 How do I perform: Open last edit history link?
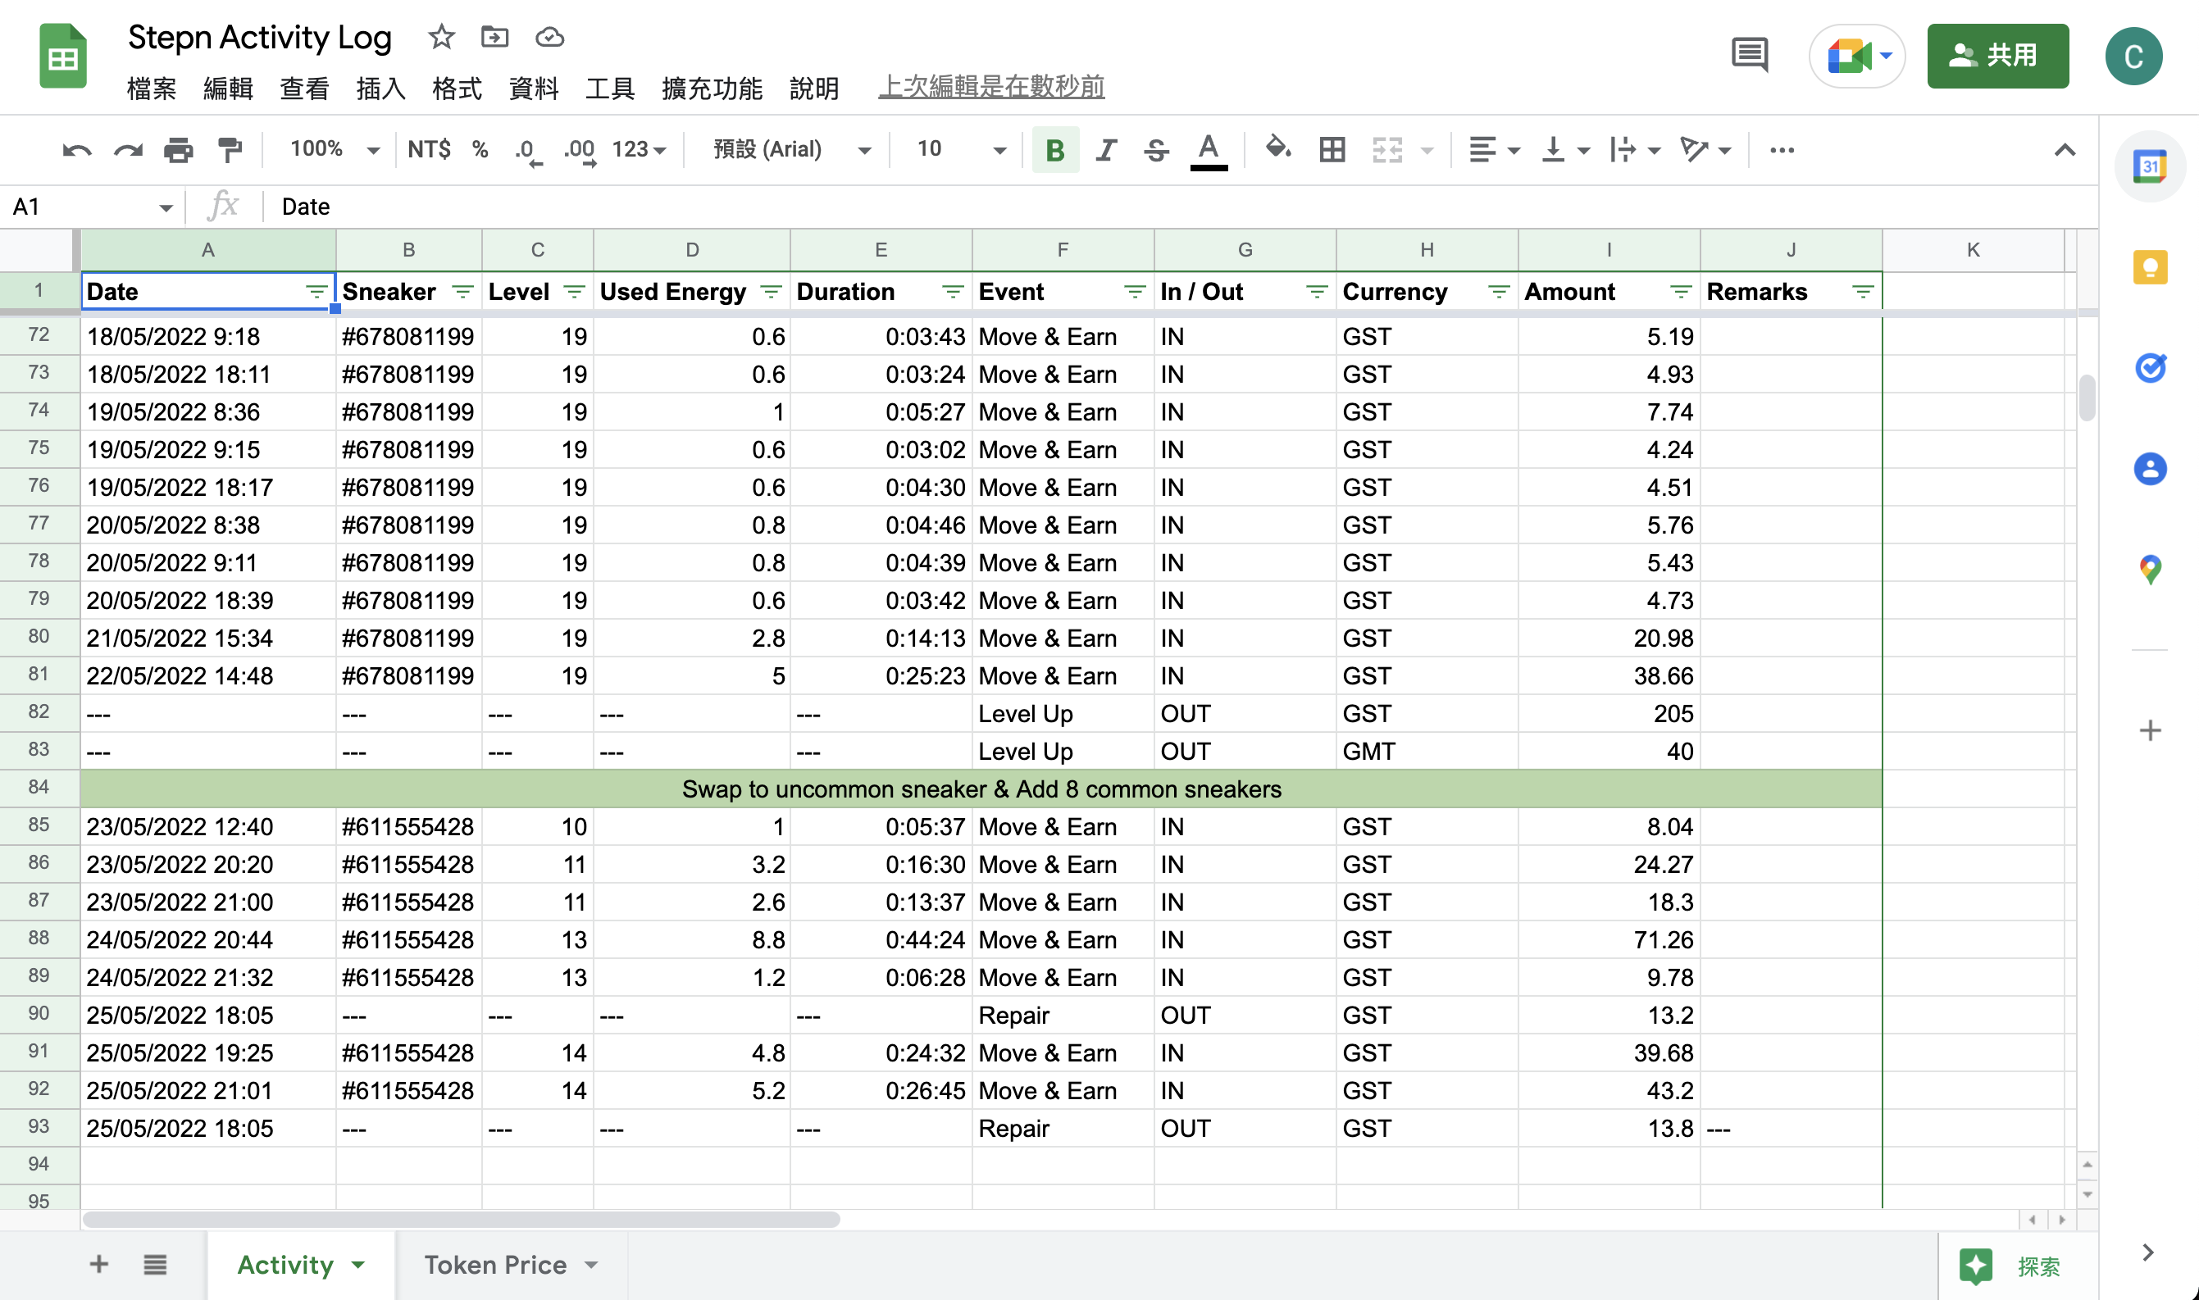tap(991, 86)
